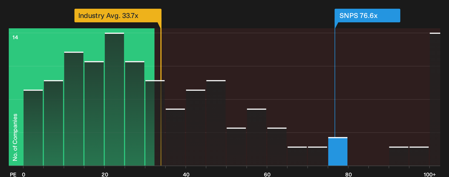Select the histogram bar for PE 45-50

pos(216,123)
